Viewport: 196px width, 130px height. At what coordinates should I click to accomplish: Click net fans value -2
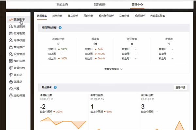tap(43, 107)
